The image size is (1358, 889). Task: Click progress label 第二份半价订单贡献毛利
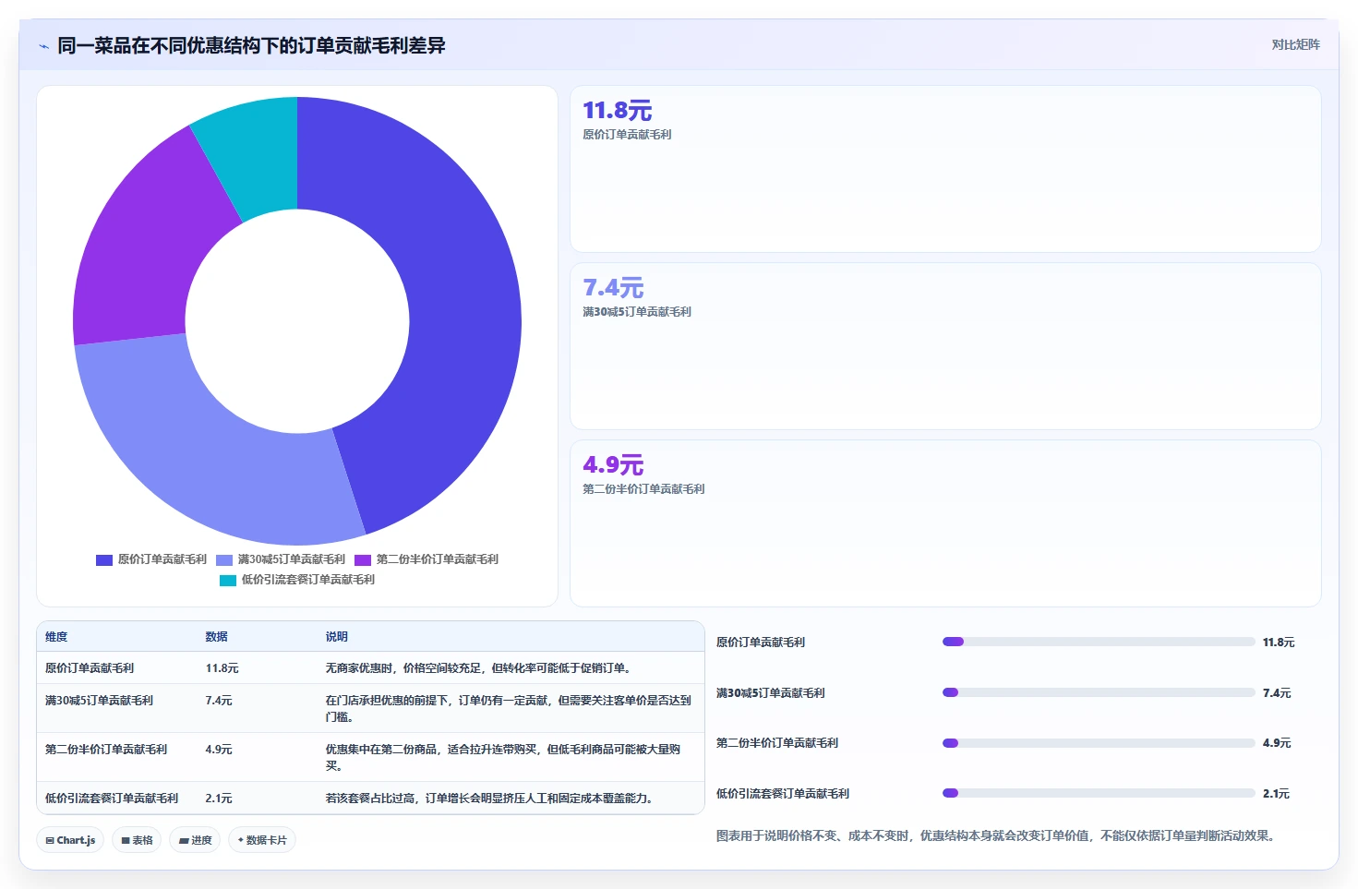pos(777,743)
